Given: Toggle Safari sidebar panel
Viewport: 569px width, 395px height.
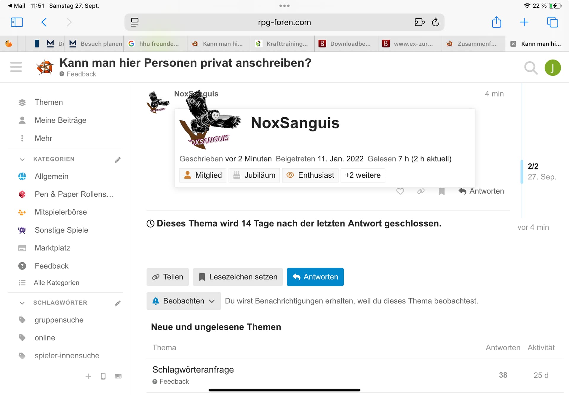Looking at the screenshot, I should 17,22.
